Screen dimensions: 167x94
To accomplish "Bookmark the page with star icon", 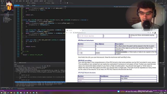I will 150,33.
